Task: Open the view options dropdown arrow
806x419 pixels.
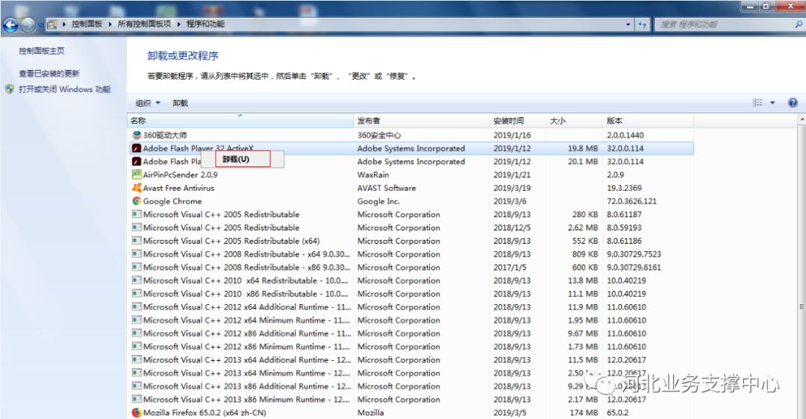Action: (x=772, y=103)
